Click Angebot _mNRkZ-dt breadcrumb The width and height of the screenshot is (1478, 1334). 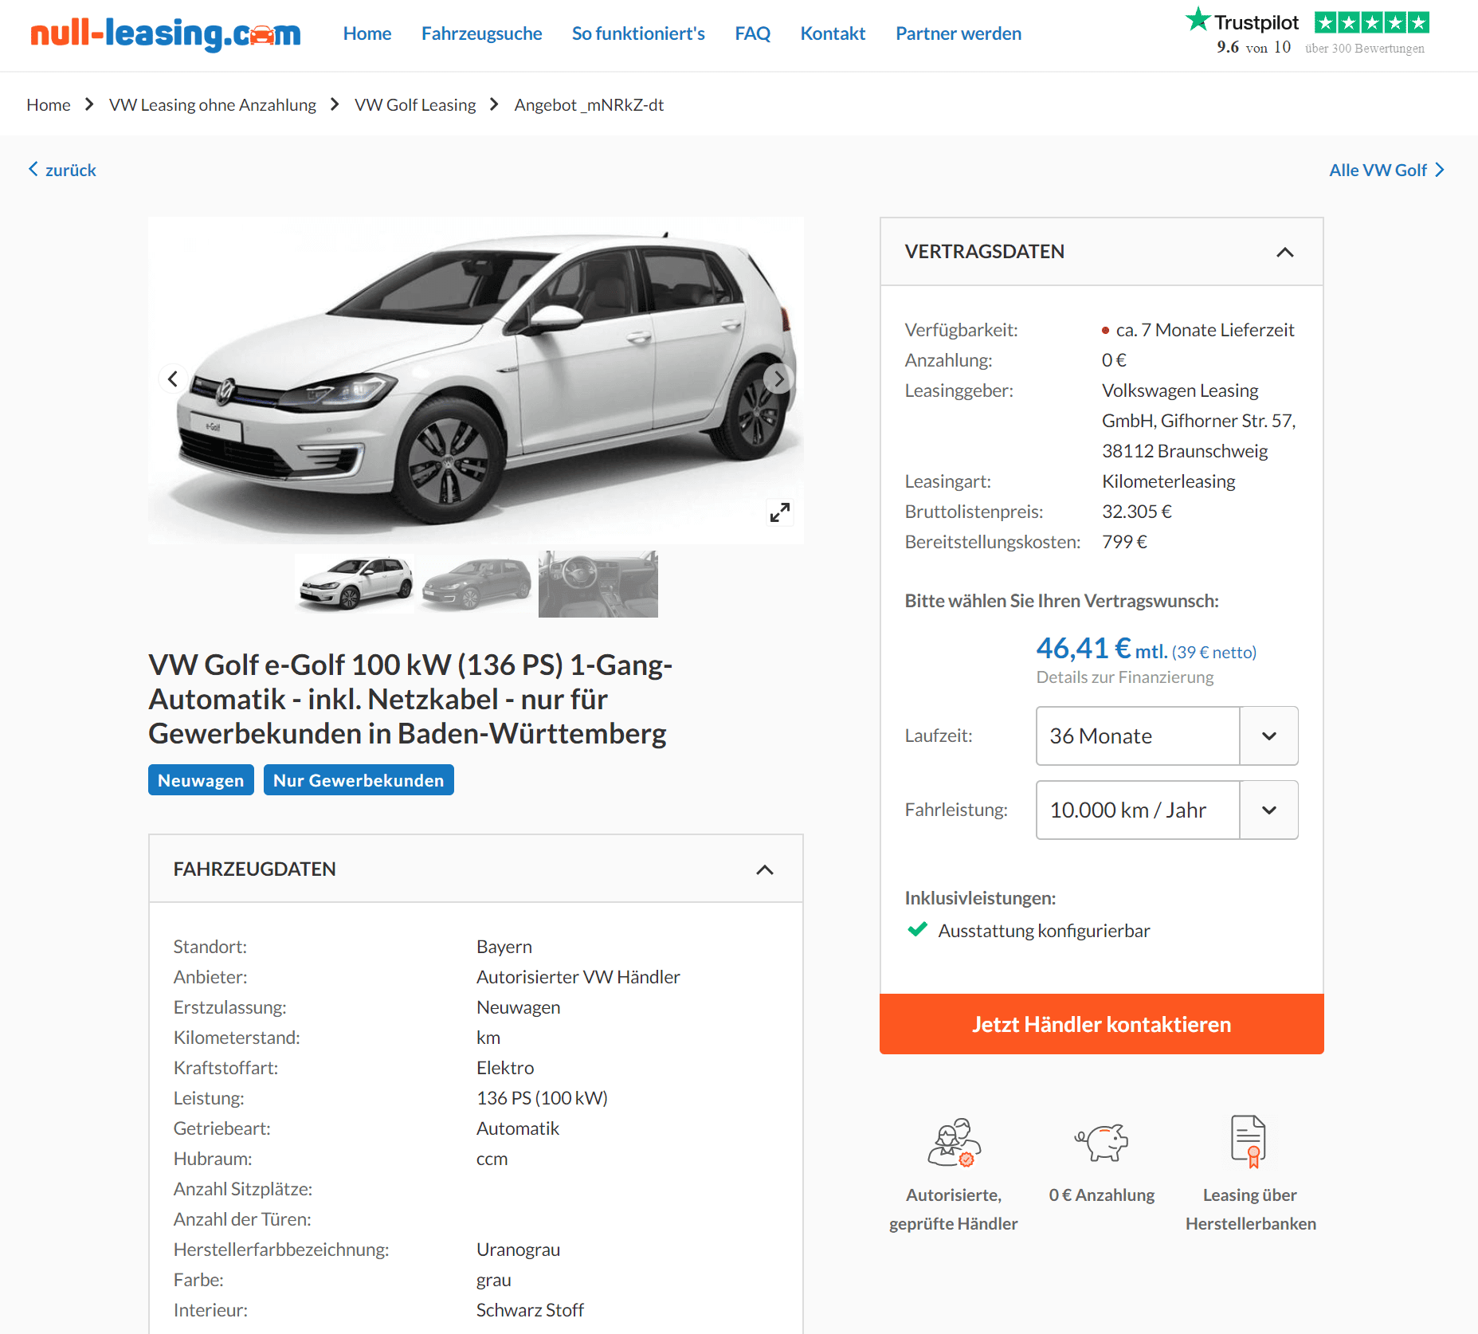[589, 104]
